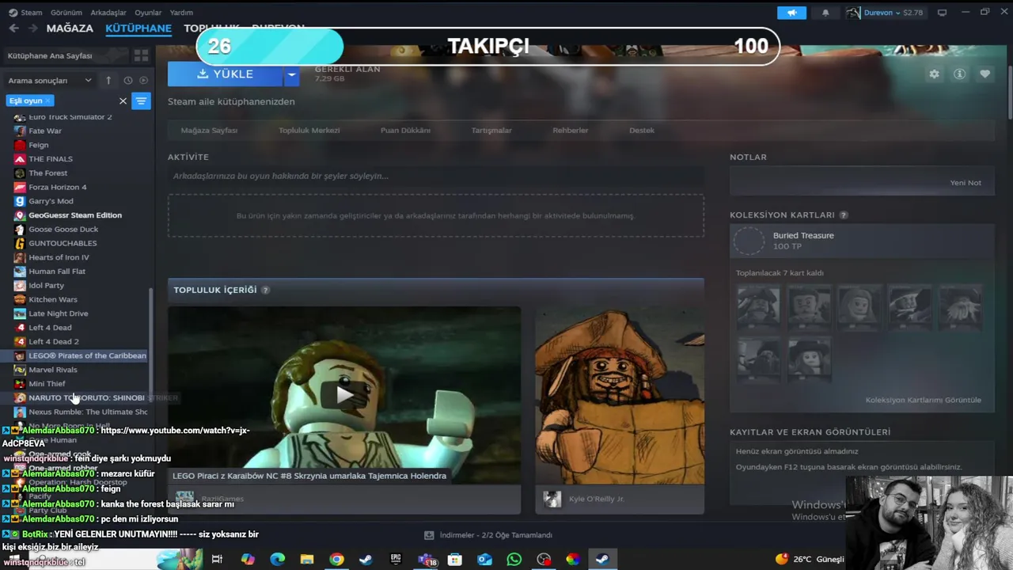Open File Explorer from the taskbar

click(307, 559)
